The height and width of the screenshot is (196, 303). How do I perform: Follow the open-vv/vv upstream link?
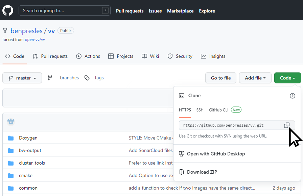[x=35, y=40]
